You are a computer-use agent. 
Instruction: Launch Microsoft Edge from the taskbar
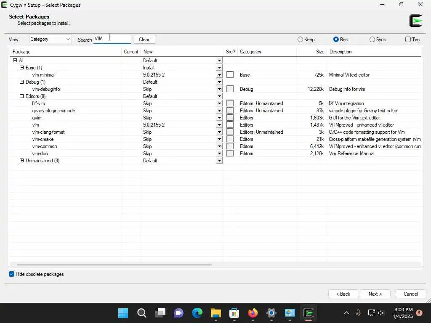coord(197,313)
